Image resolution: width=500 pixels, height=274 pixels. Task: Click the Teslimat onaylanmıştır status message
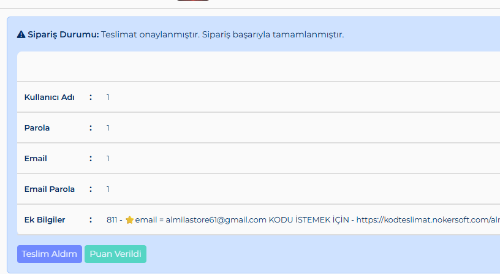click(x=222, y=34)
